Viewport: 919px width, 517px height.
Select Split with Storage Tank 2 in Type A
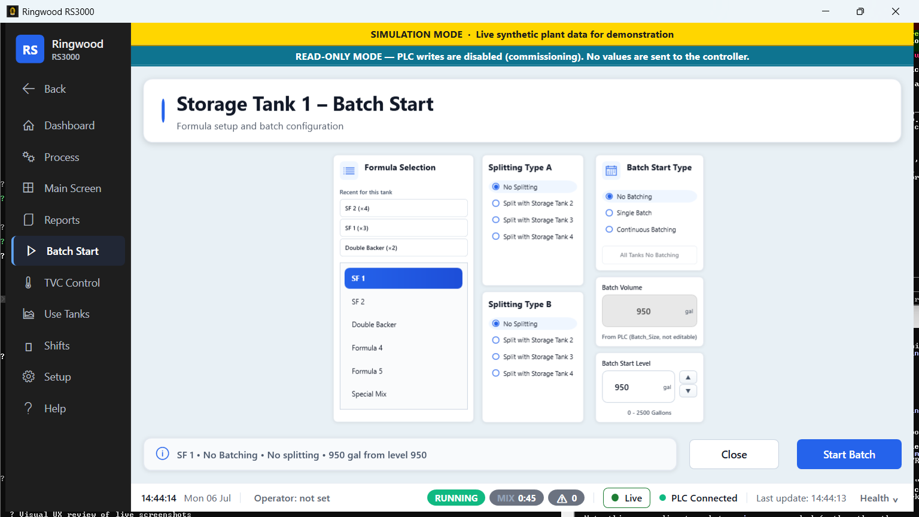coord(532,203)
